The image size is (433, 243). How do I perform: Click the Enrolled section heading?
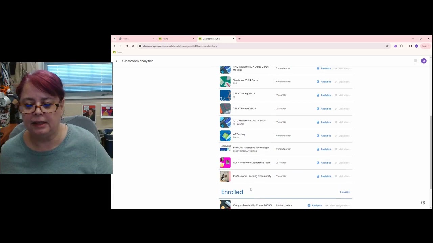(232, 192)
